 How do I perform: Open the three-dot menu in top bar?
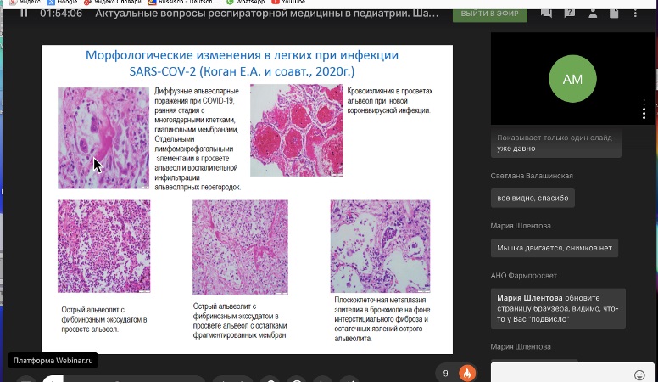tap(635, 13)
